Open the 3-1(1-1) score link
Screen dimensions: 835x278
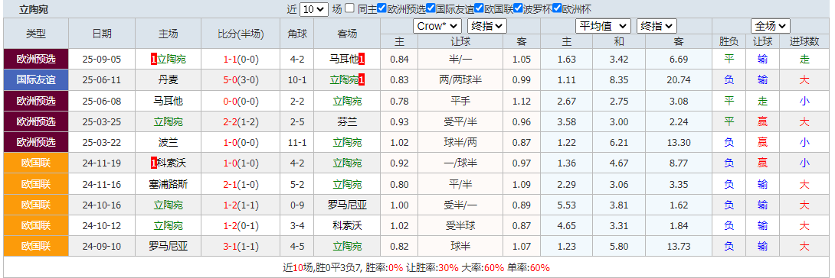coord(241,247)
